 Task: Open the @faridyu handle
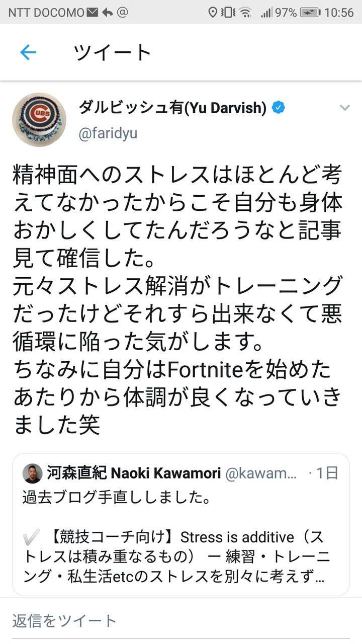click(108, 133)
